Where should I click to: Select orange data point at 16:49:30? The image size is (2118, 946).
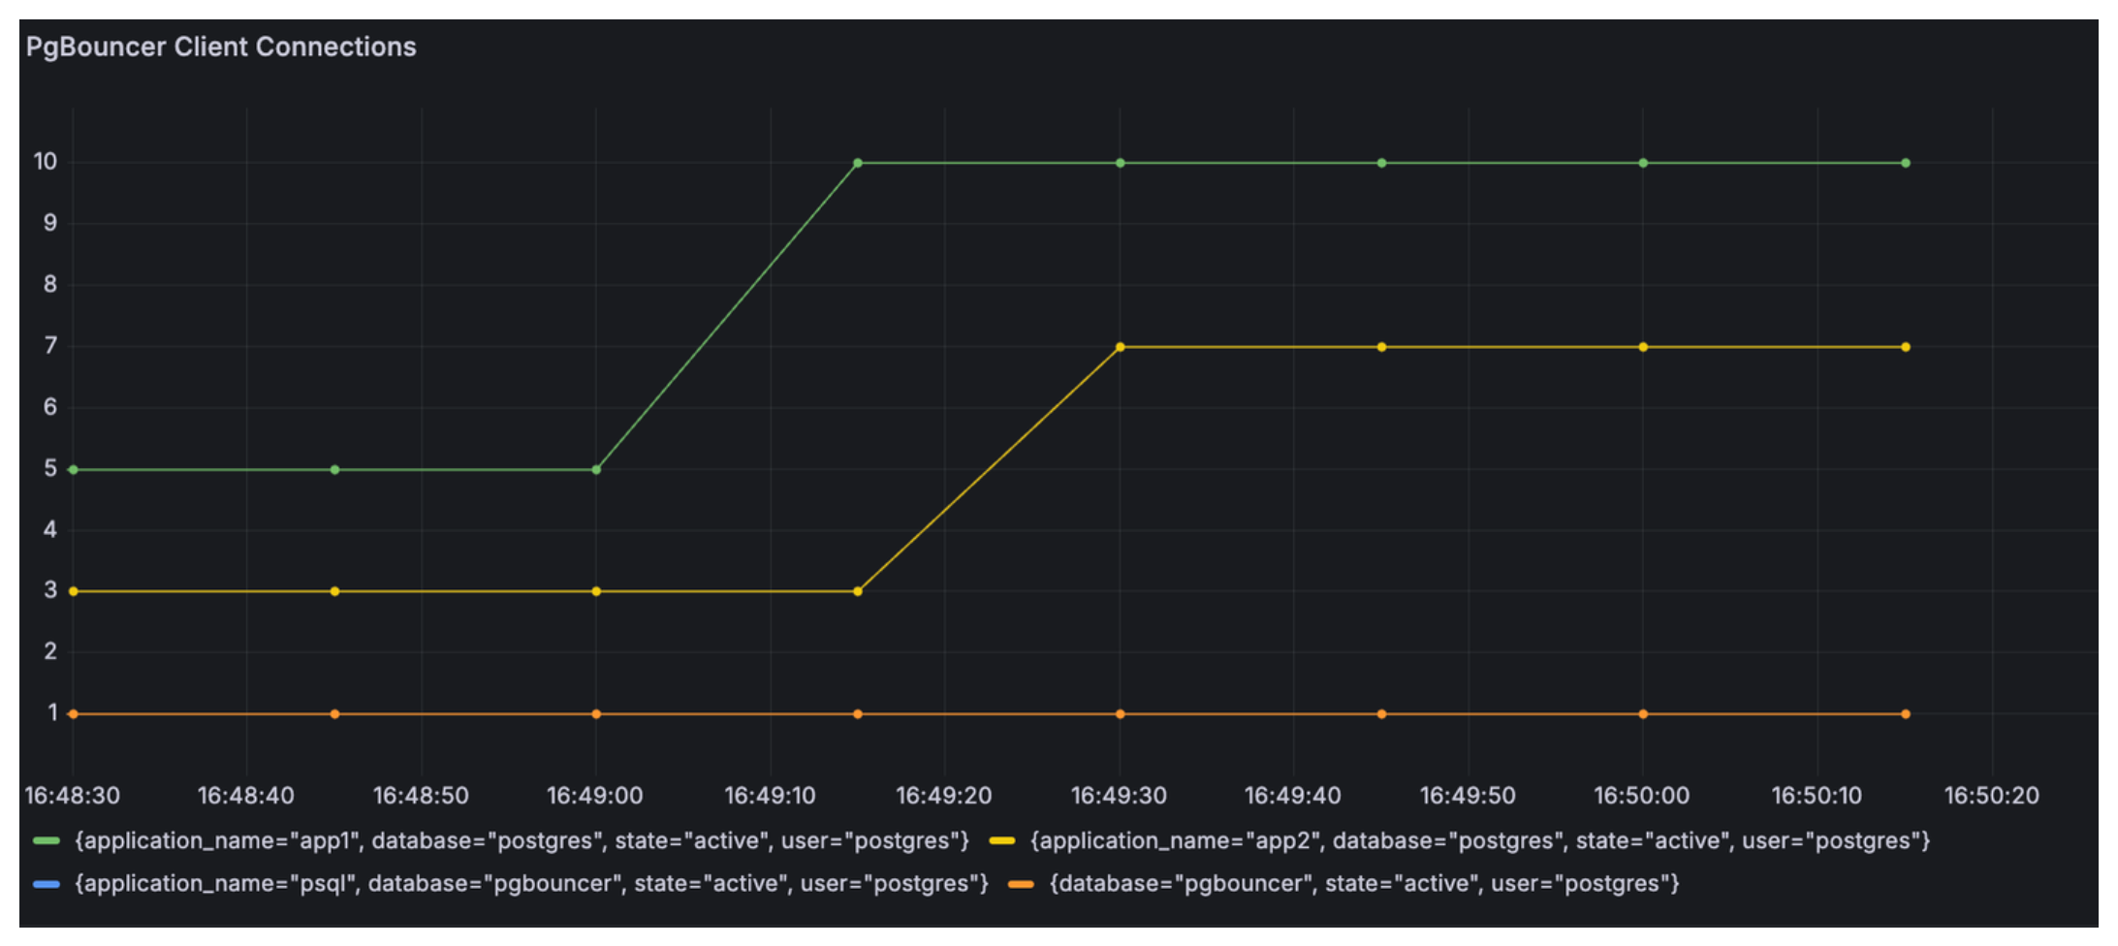1120,714
